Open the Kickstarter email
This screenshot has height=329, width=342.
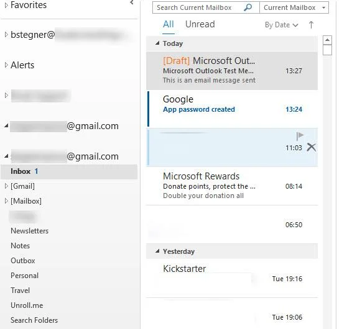(232, 278)
